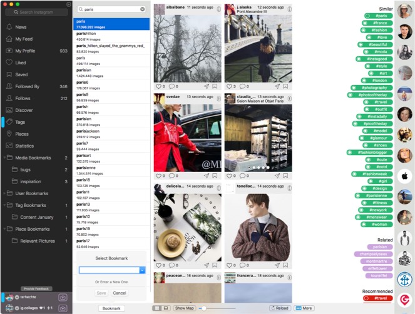Click upload icon next to ig.collages account
This screenshot has height=314, width=415.
pyautogui.click(x=63, y=308)
